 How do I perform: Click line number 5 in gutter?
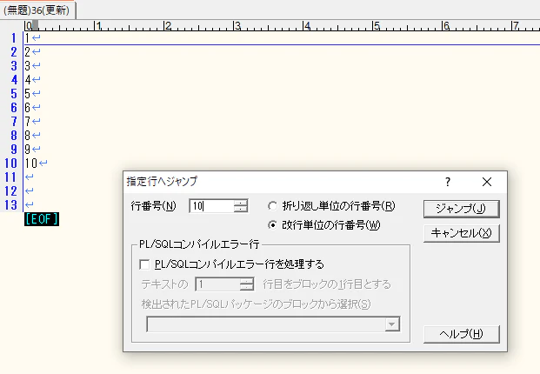pos(14,94)
